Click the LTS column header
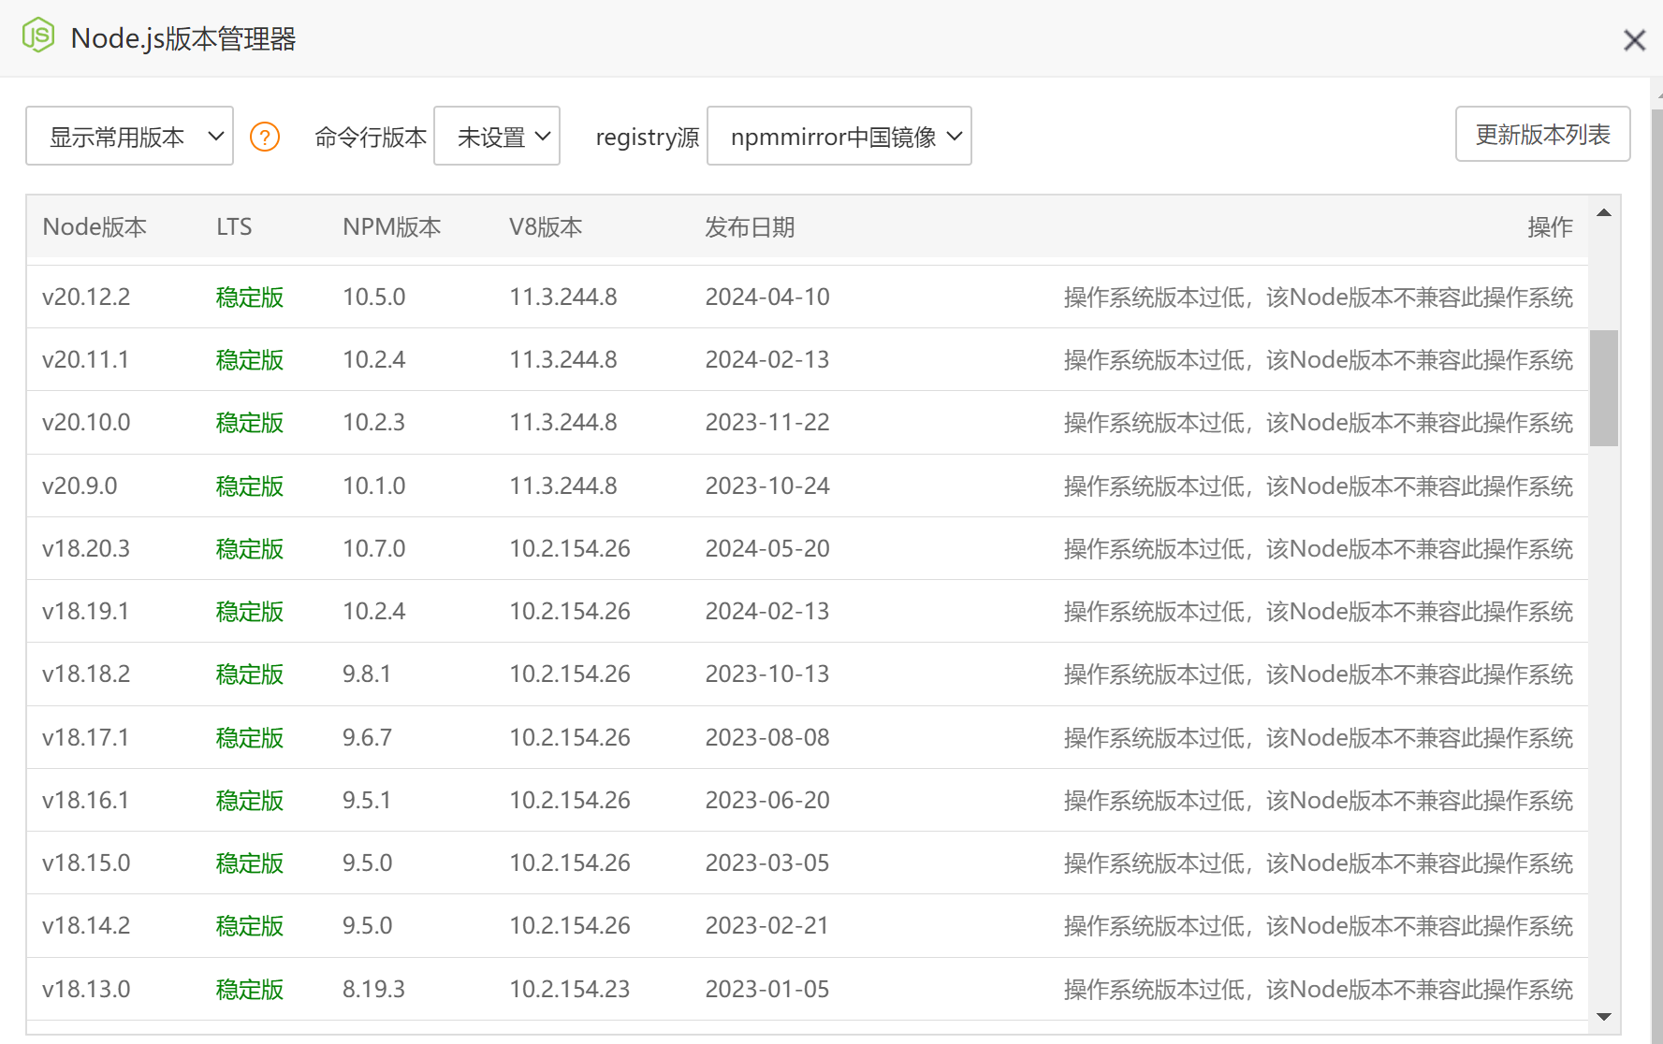 (x=234, y=227)
